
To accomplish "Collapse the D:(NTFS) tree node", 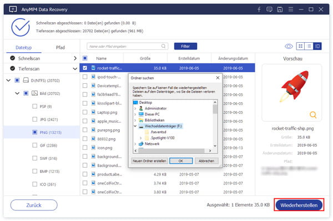I will point(8,81).
